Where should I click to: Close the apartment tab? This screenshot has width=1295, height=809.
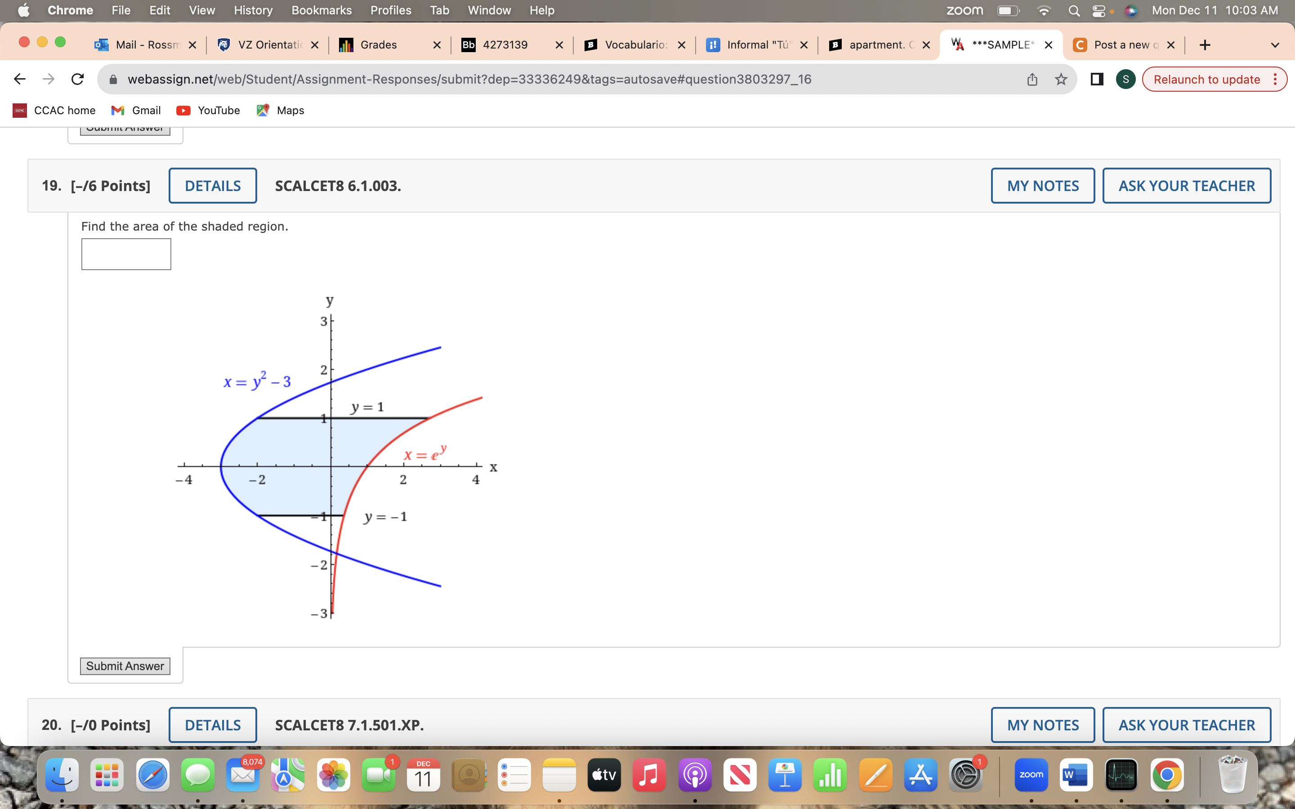[x=926, y=45]
